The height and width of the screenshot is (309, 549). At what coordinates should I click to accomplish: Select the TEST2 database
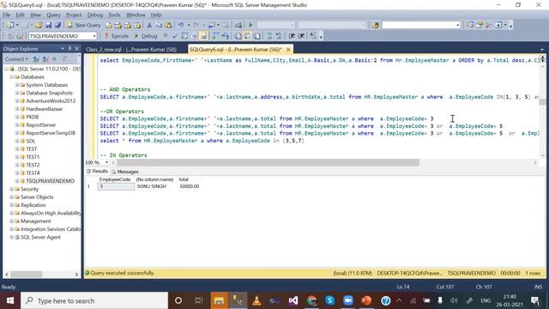pyautogui.click(x=33, y=165)
